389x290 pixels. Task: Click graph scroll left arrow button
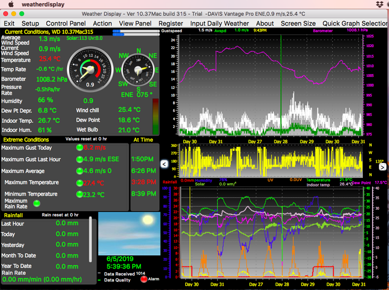[164, 164]
